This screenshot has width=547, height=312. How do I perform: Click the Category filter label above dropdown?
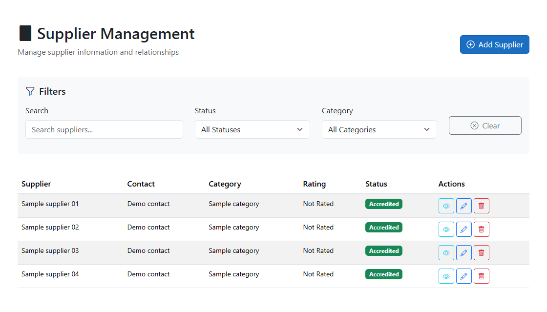(x=337, y=111)
